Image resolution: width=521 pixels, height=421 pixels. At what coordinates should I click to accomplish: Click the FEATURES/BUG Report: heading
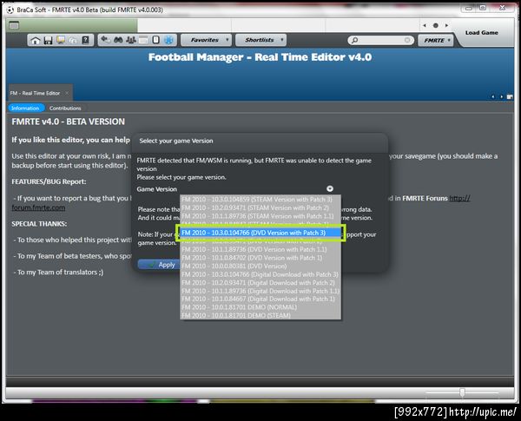tap(49, 181)
